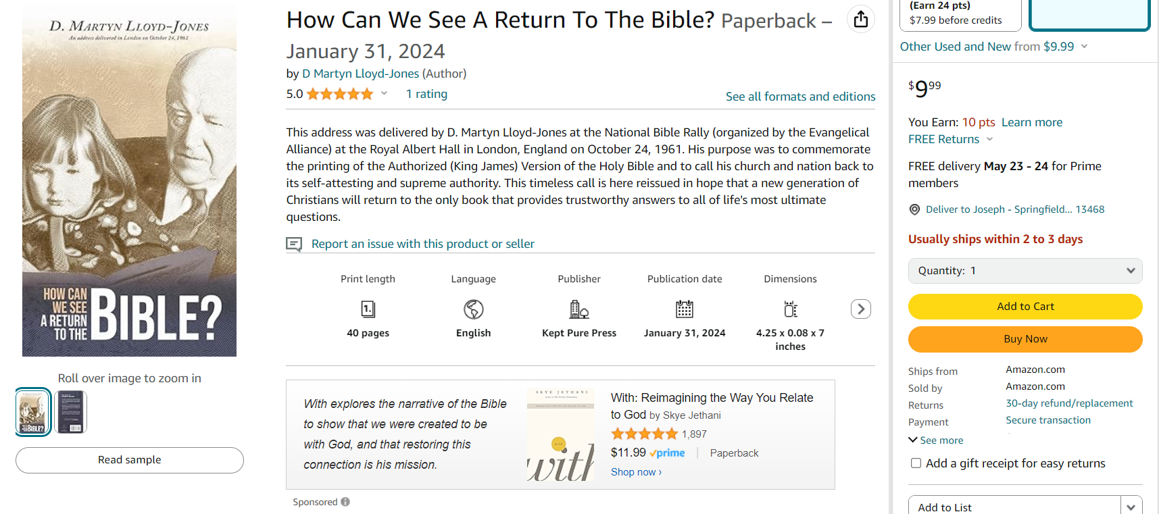This screenshot has width=1159, height=514.
Task: Open the Quantity dropdown
Action: (1025, 271)
